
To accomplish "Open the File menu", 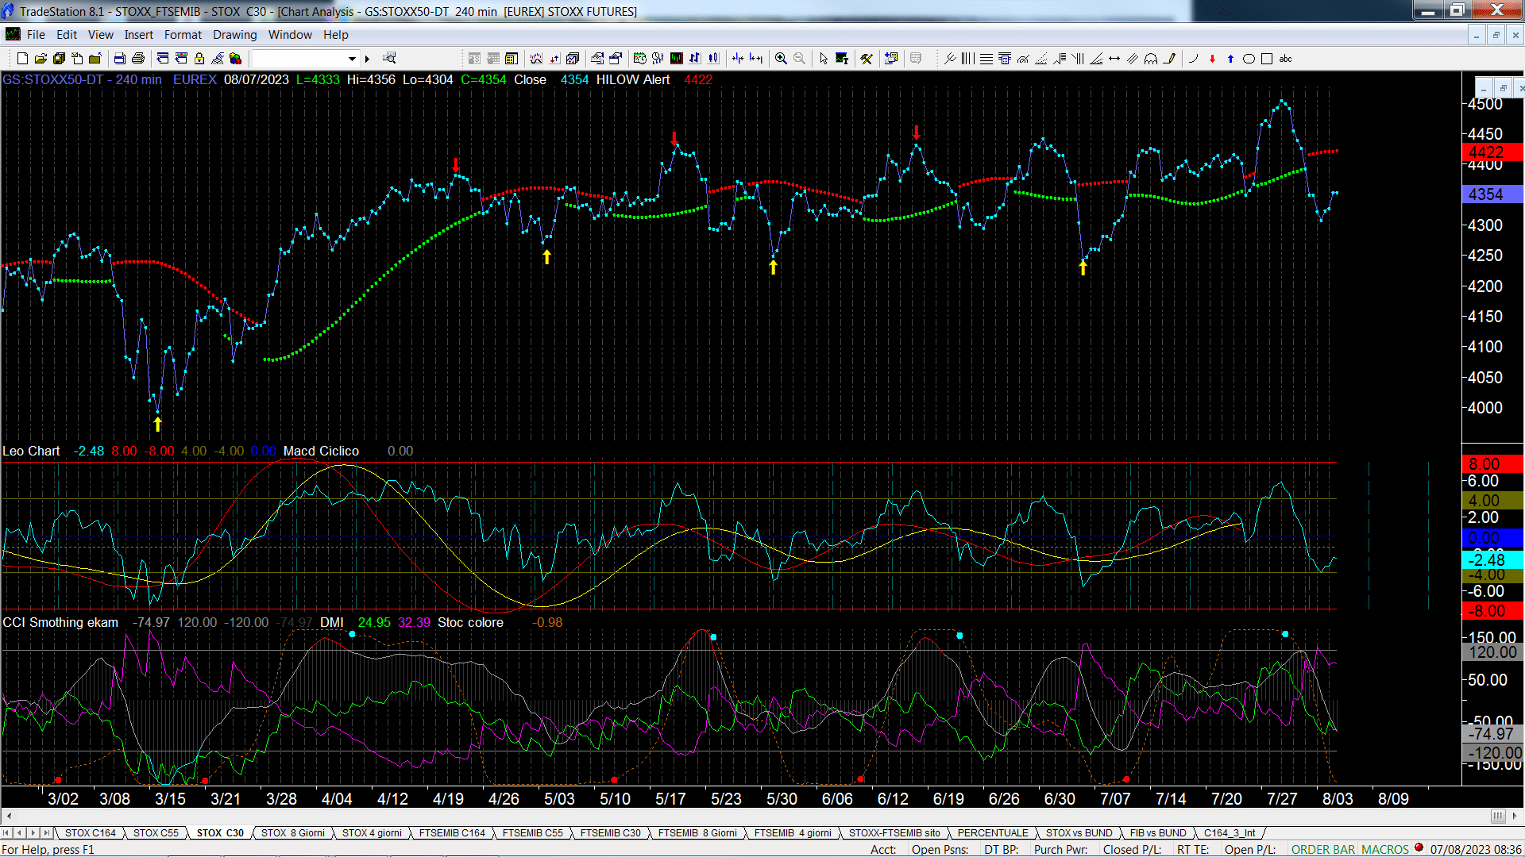I will point(36,35).
